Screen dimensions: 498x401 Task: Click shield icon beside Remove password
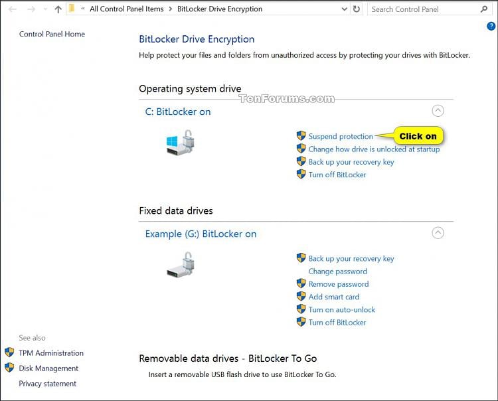[301, 283]
